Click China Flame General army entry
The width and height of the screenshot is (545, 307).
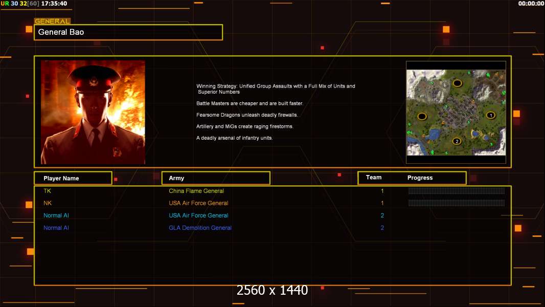[x=196, y=191]
